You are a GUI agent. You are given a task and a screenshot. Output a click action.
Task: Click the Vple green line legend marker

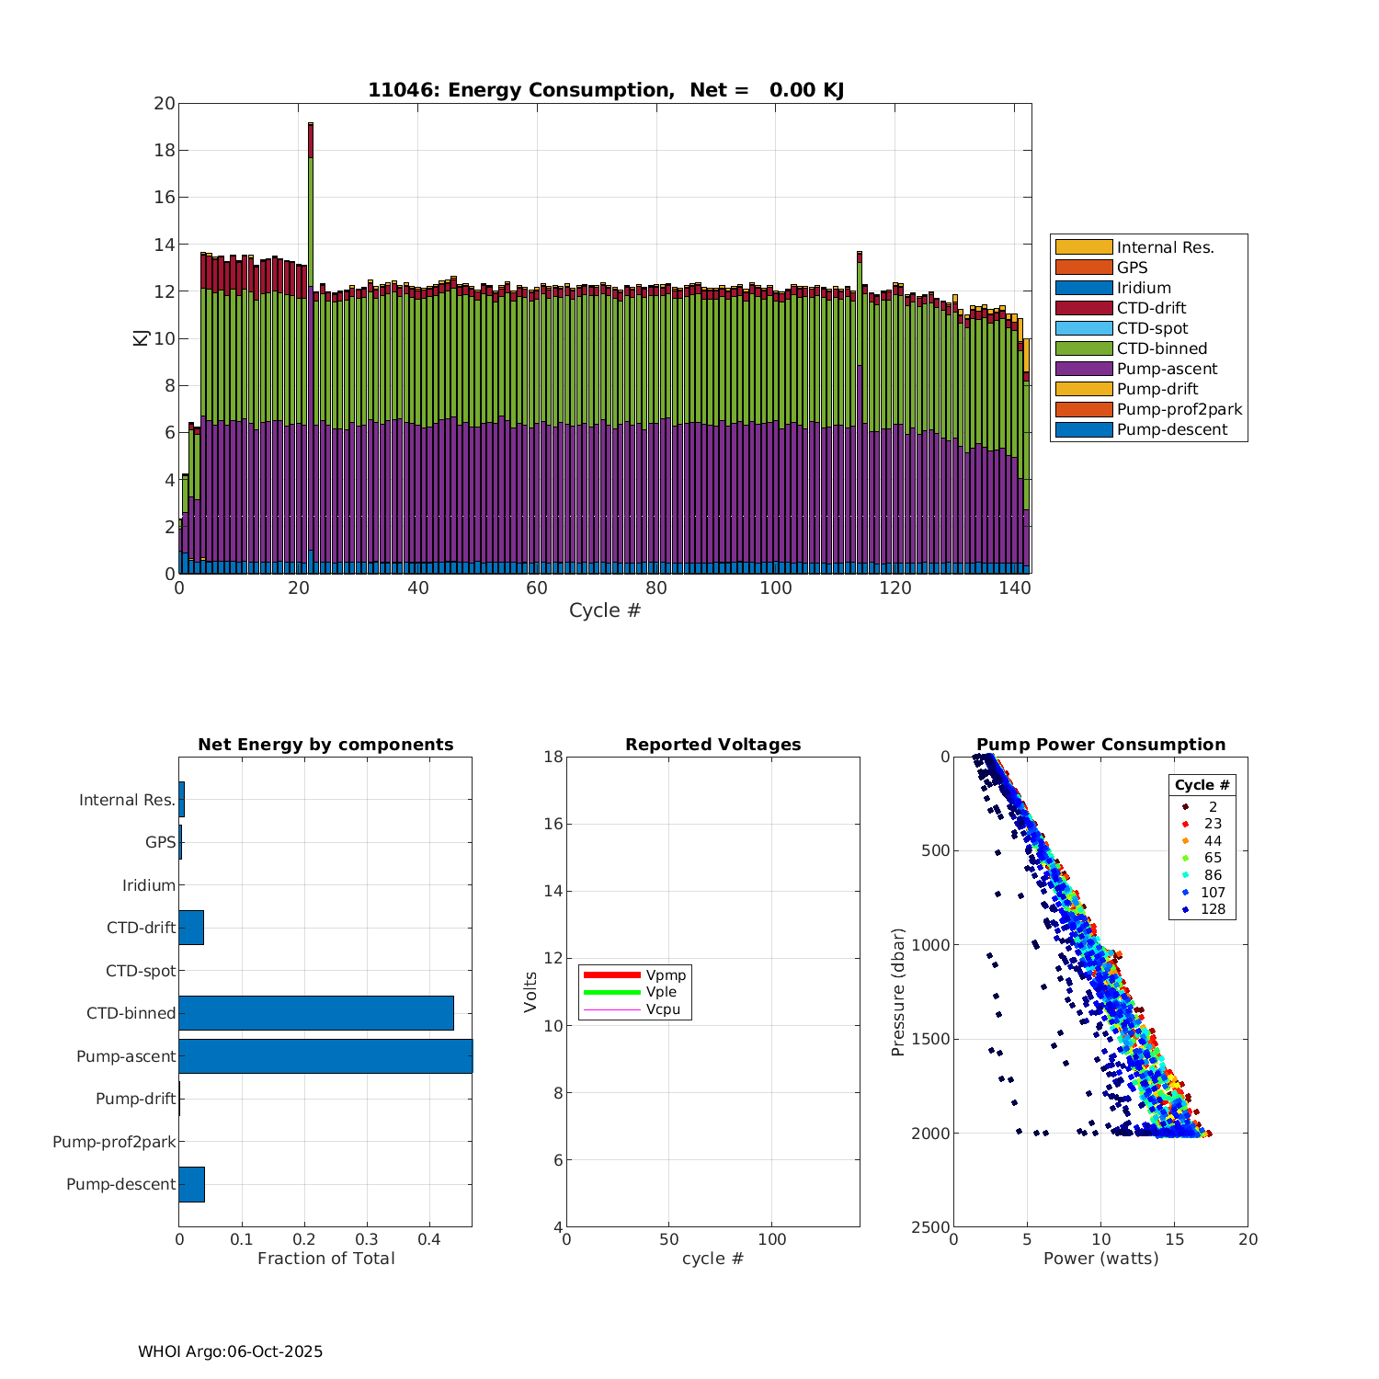coord(611,992)
